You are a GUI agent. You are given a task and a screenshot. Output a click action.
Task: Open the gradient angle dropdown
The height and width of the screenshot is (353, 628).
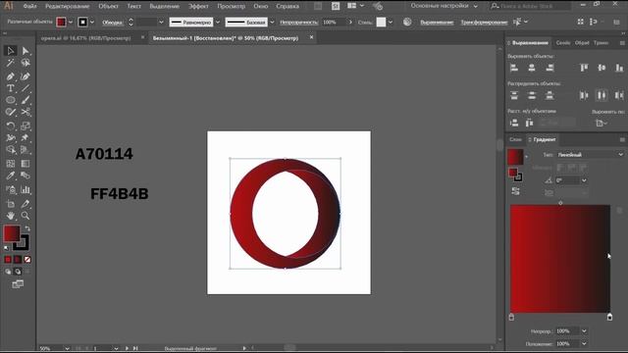click(x=584, y=180)
